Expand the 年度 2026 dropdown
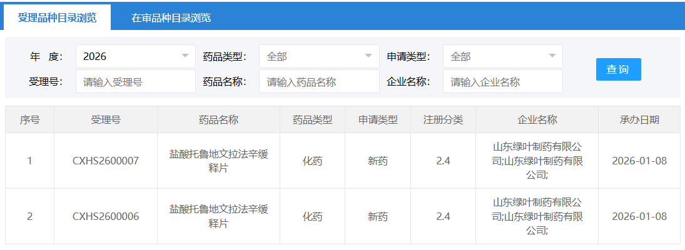Viewport: 685px width, 250px height. [135, 56]
